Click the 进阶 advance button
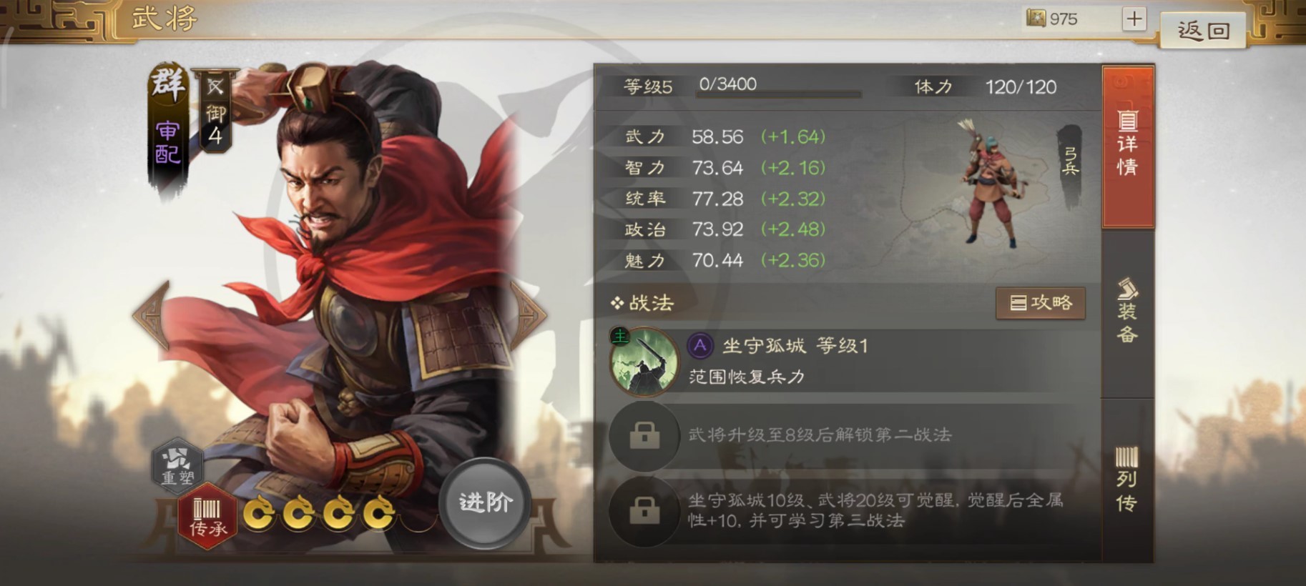1306x586 pixels. pos(485,502)
